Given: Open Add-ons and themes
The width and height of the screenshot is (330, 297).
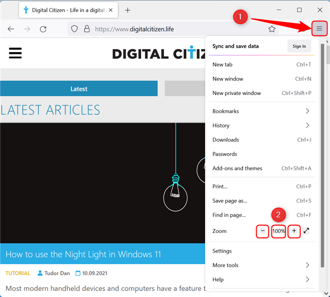Looking at the screenshot, I should [262, 168].
